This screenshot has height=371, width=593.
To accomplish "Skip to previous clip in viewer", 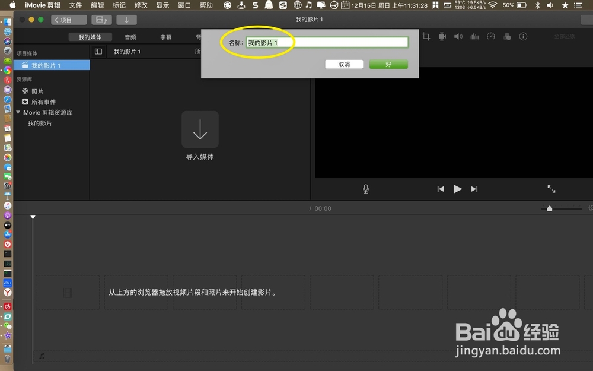I will coord(440,189).
